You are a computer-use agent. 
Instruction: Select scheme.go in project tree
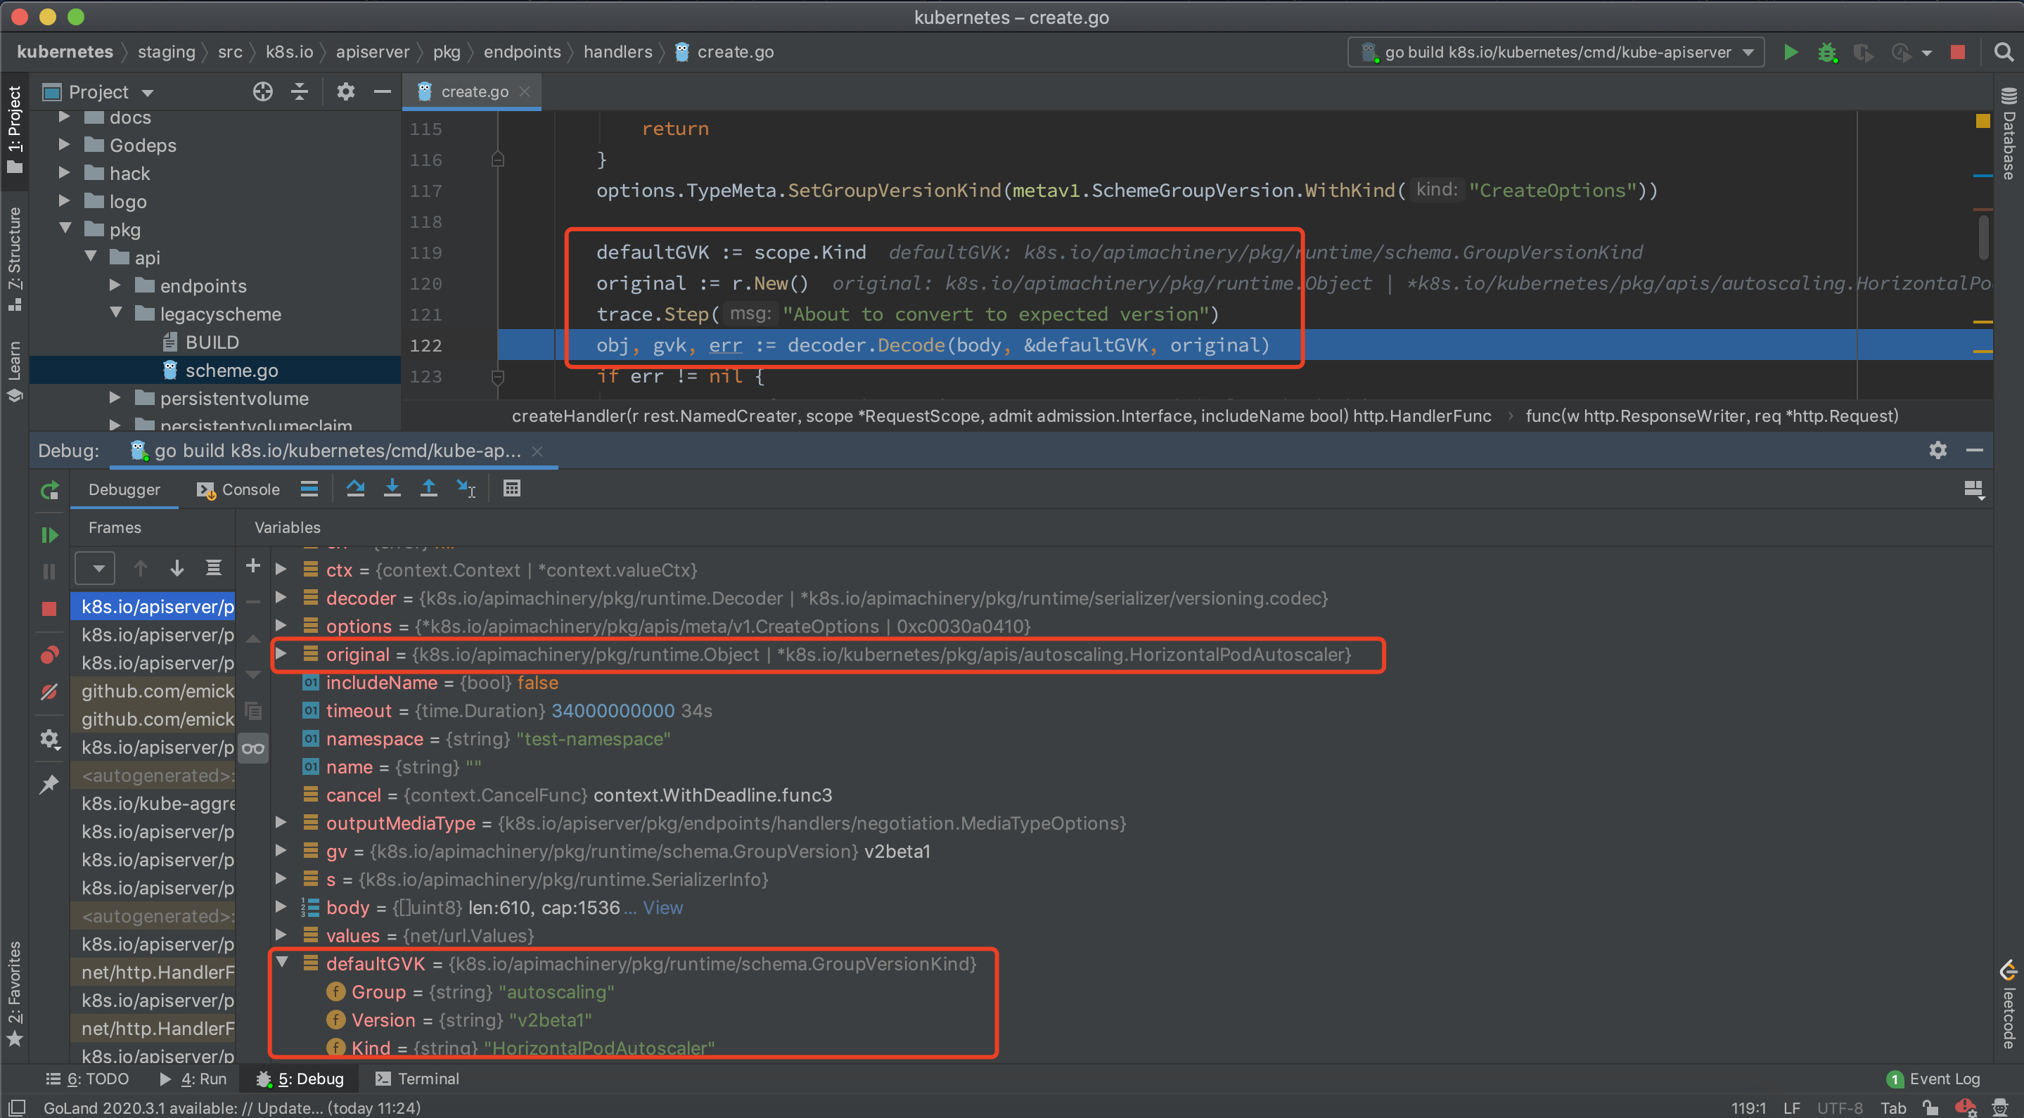[231, 370]
